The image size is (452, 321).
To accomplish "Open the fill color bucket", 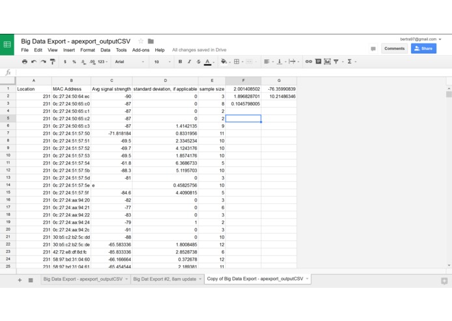I will (x=224, y=62).
